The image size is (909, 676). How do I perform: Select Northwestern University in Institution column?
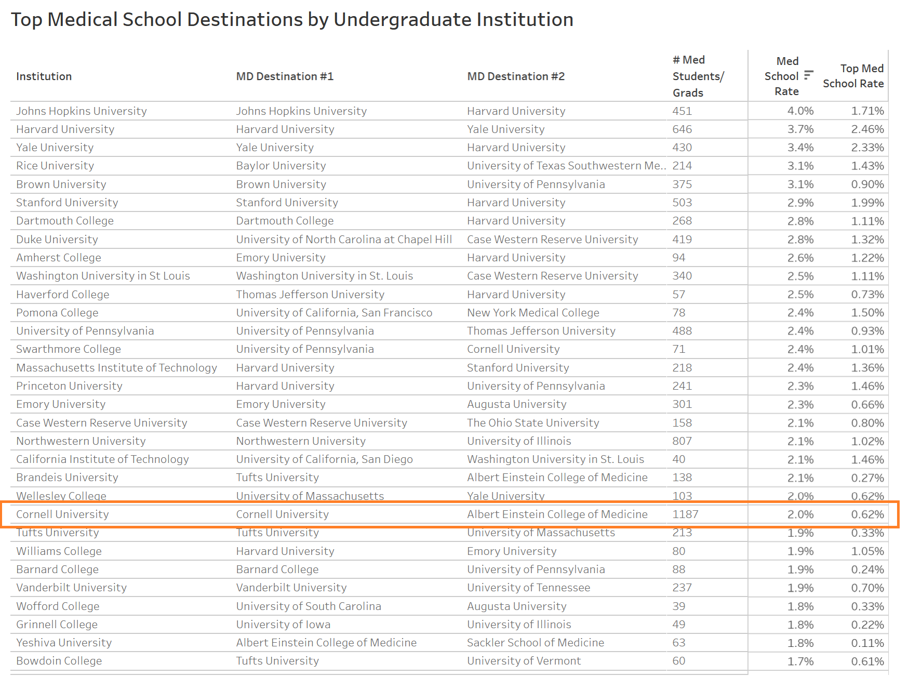pos(81,441)
